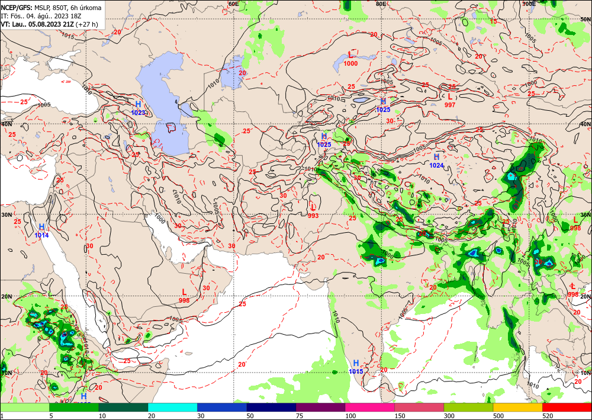Click the title text 'NCEP/GFS: MSLP, 850T, 6h úrkoma'

pyautogui.click(x=51, y=8)
